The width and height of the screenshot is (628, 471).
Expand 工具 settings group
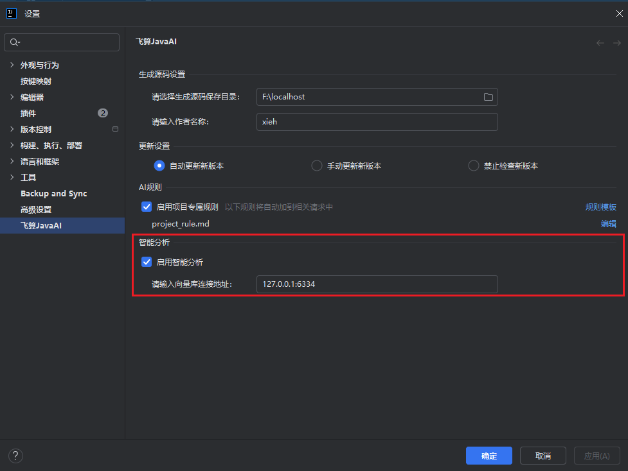(12, 177)
